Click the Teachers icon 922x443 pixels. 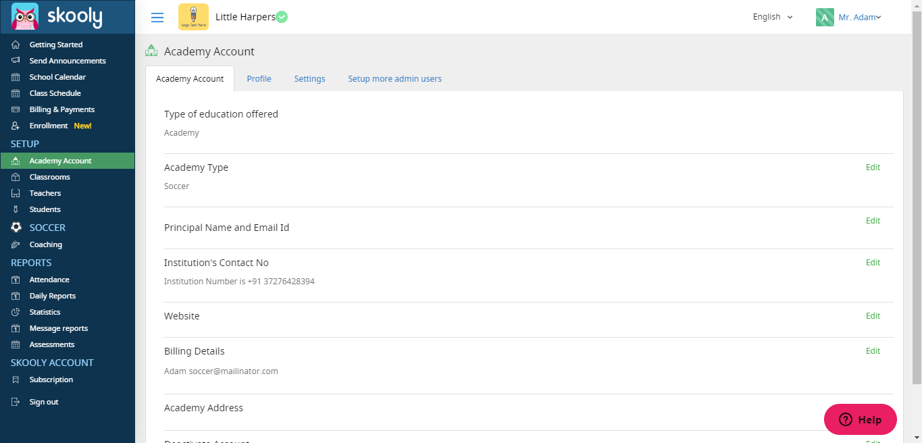click(x=16, y=193)
